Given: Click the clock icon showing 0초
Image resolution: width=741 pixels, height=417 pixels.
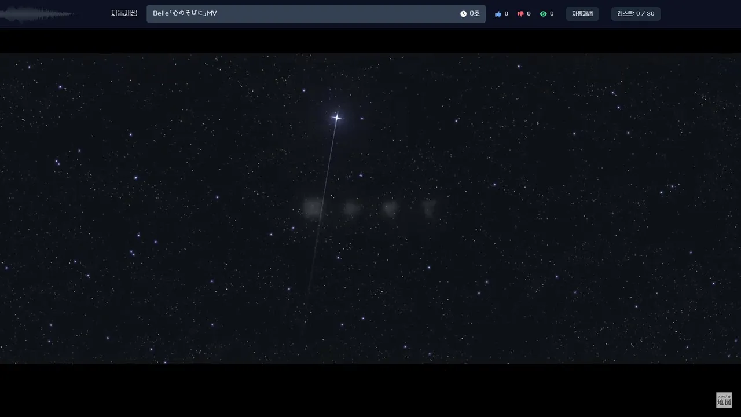Looking at the screenshot, I should click(x=463, y=14).
